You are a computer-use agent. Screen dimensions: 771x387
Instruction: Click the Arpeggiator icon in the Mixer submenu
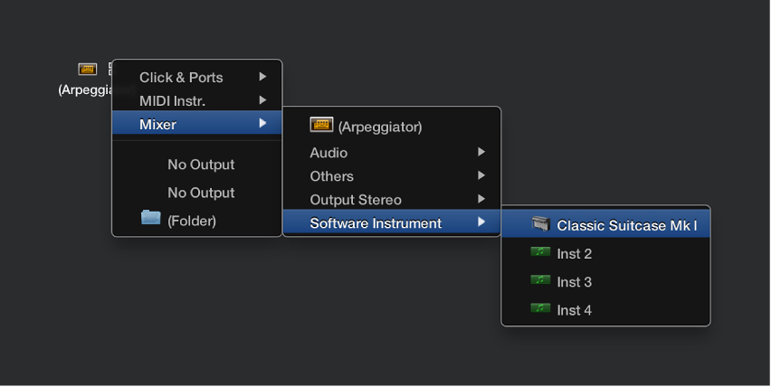pos(321,125)
